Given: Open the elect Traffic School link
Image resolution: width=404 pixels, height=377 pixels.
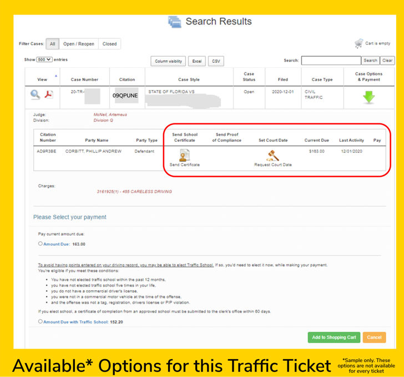Looking at the screenshot, I should (x=126, y=265).
